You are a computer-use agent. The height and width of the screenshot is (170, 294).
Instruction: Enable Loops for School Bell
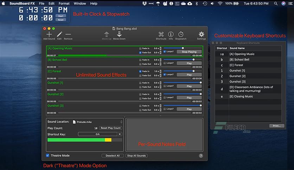pyautogui.click(x=165, y=63)
